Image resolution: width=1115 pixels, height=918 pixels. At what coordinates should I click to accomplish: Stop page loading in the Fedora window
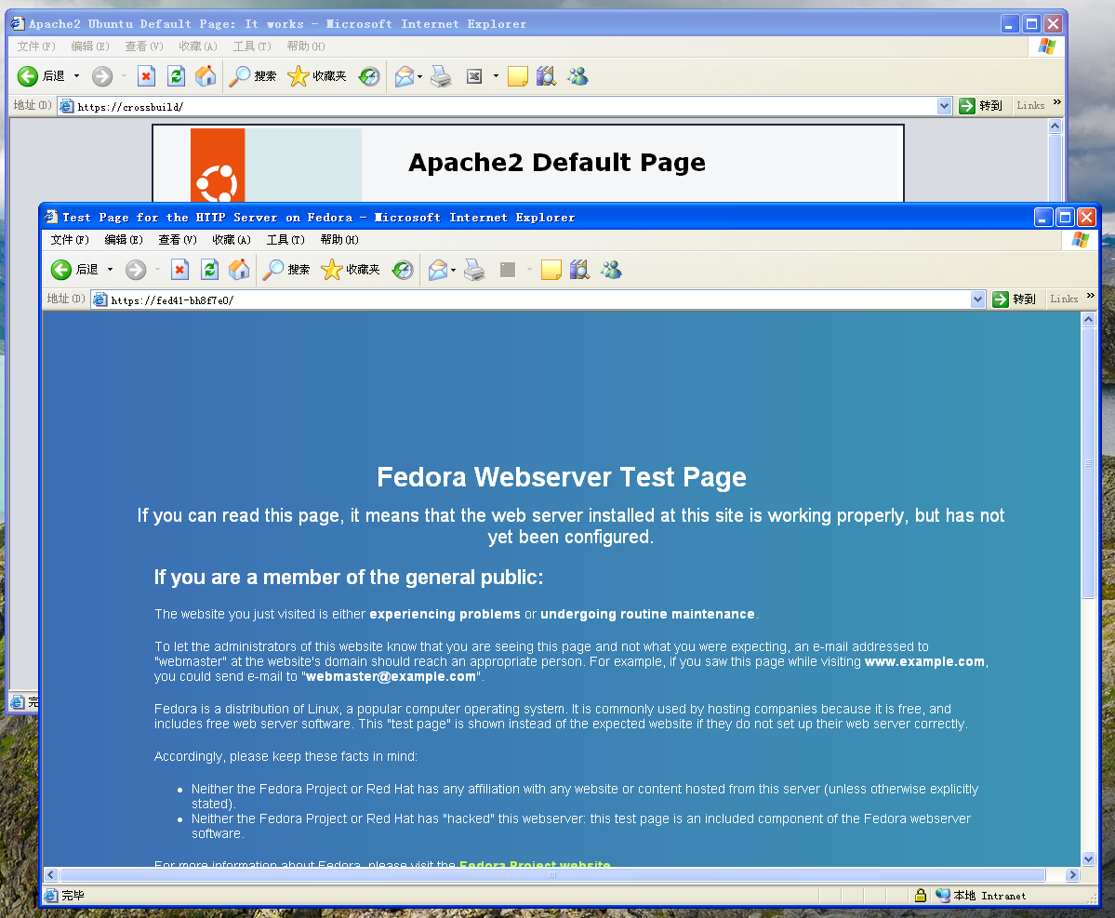tap(179, 270)
